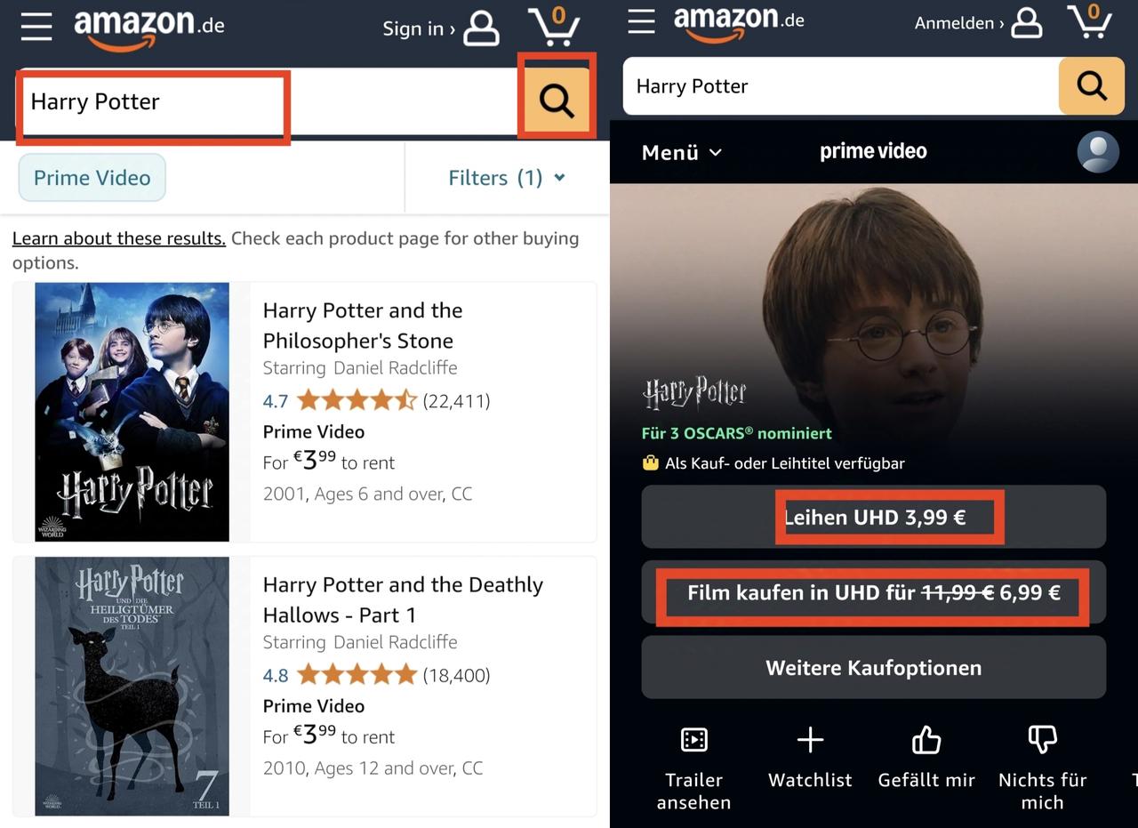The image size is (1138, 828).
Task: Click 2010, Ages 12 and over, CC
Action: 373,768
